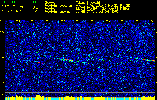Click the version number 1.0.0
Screen dimensions: 157x100
[x=34, y=2]
